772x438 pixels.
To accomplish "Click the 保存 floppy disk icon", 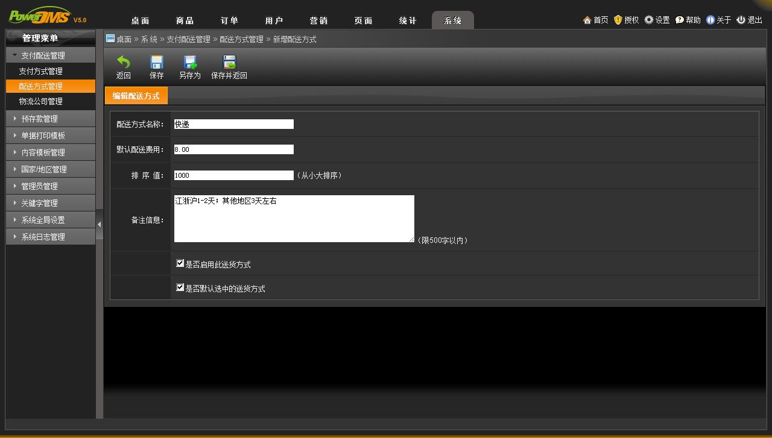I will tap(157, 62).
